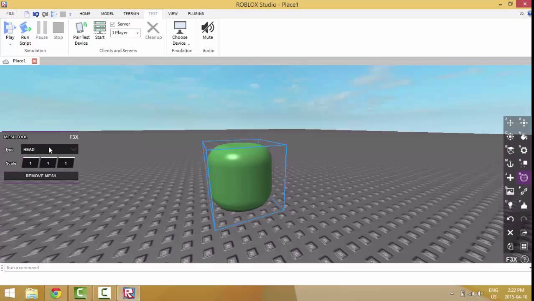Viewport: 534px width, 301px height.
Task: Click the system tray volume icon
Action: [x=481, y=293]
